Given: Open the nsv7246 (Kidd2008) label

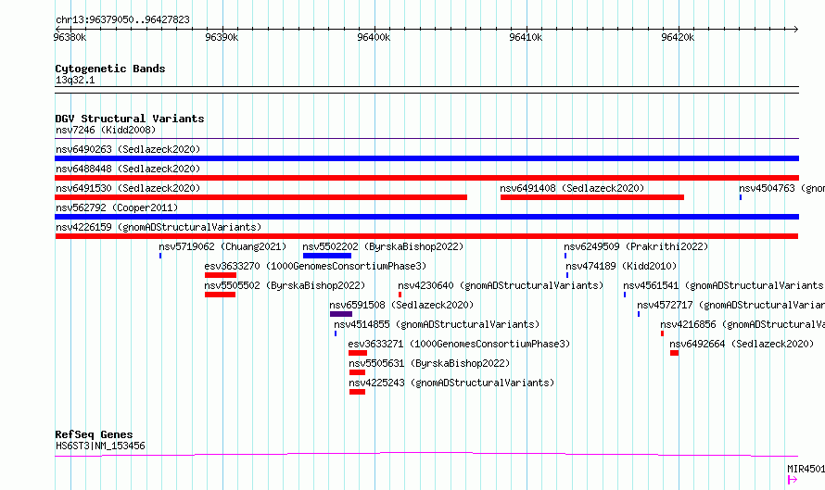Looking at the screenshot, I should (106, 130).
